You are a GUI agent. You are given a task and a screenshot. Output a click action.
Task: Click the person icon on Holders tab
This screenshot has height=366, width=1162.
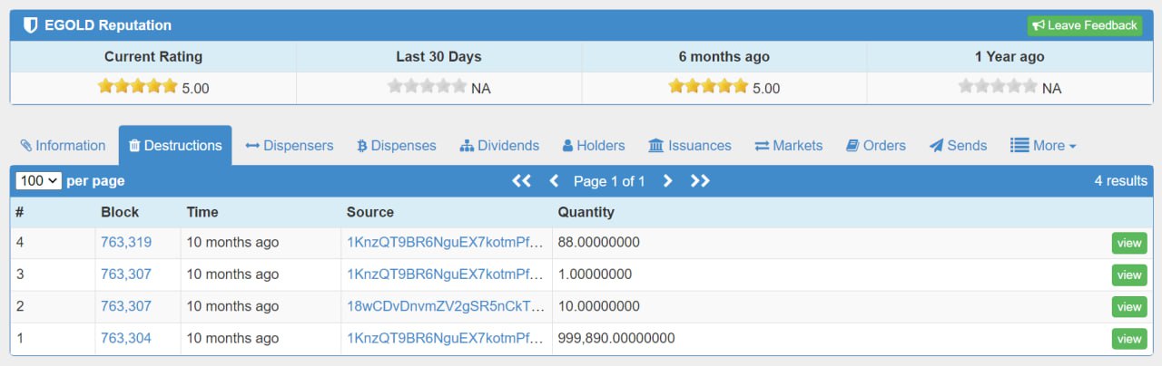click(567, 145)
